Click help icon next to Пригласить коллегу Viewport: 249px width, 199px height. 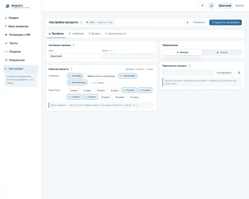[190, 66]
